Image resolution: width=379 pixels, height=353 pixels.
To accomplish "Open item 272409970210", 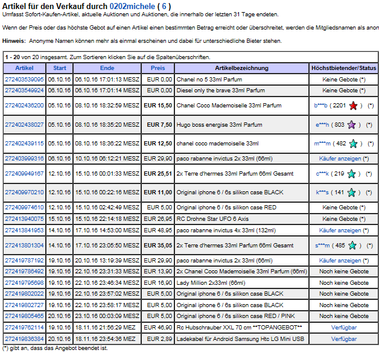I will click(x=24, y=192).
